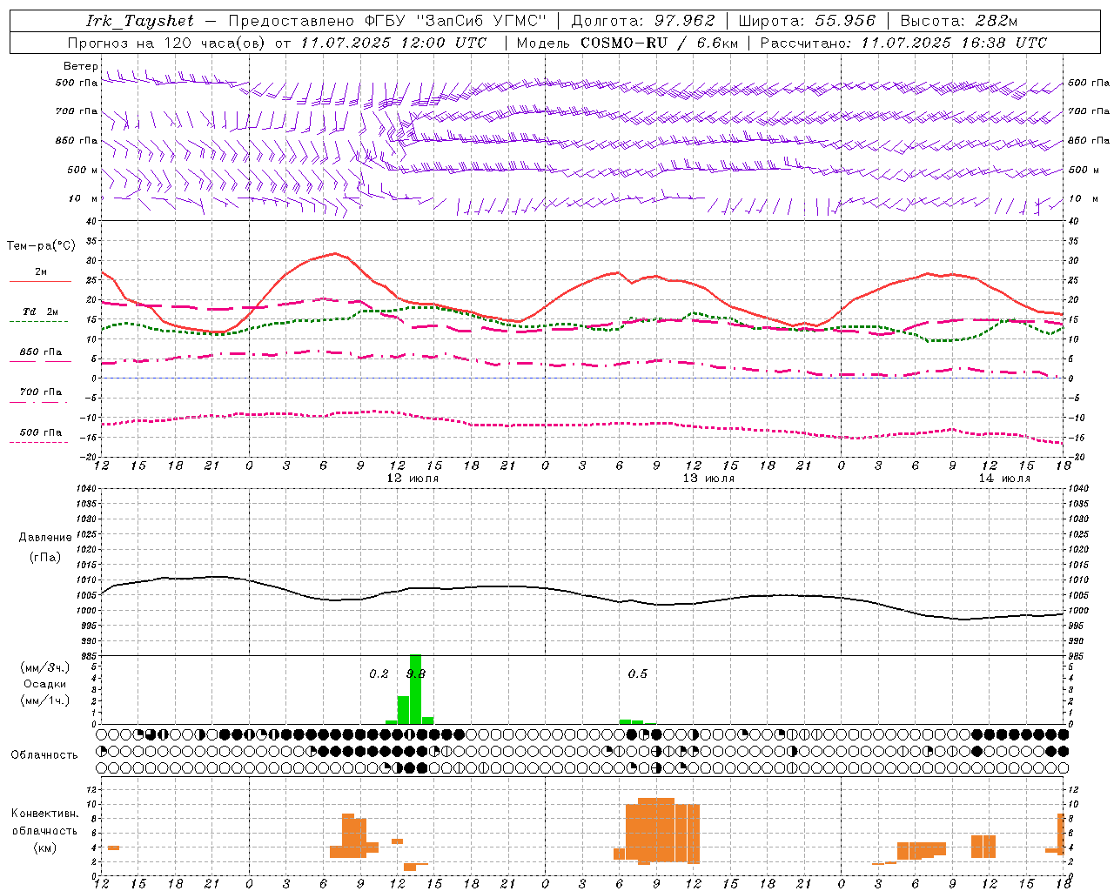Click the '14 июля' date label

[x=1004, y=479]
